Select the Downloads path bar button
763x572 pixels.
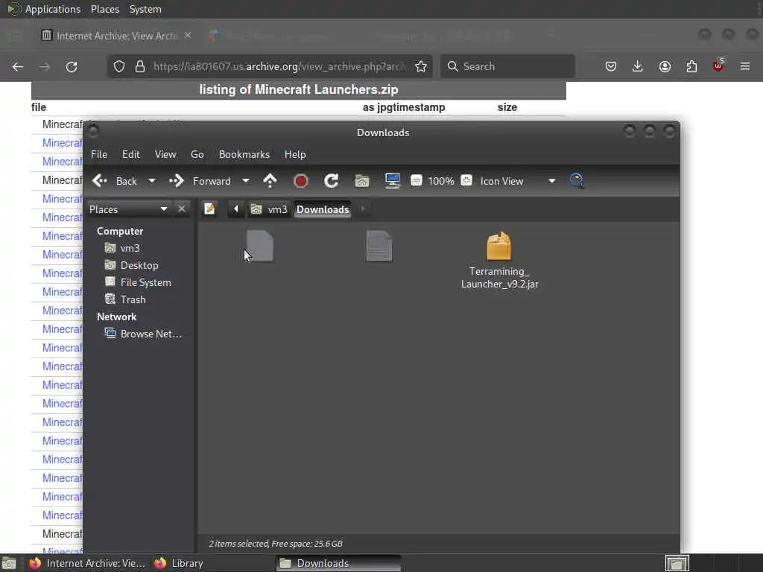pyautogui.click(x=323, y=209)
